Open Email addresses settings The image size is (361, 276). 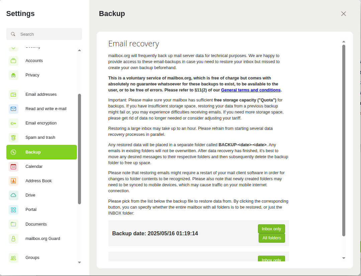pos(42,94)
